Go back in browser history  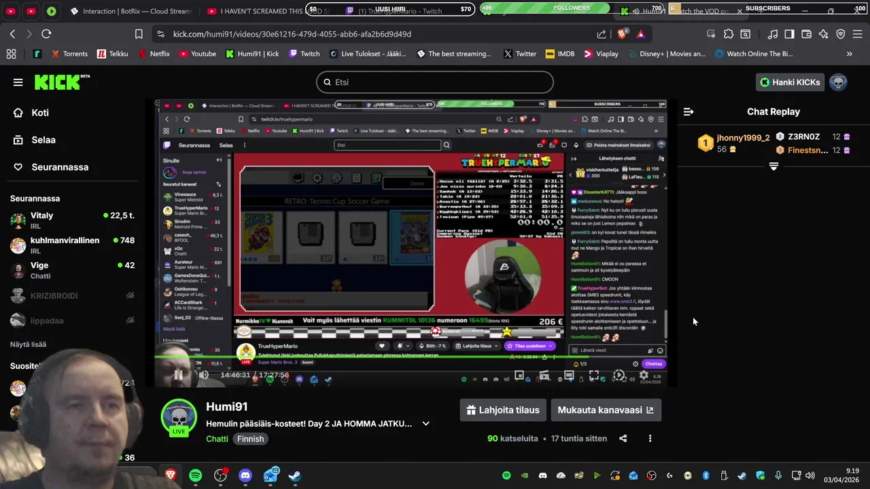[x=12, y=34]
